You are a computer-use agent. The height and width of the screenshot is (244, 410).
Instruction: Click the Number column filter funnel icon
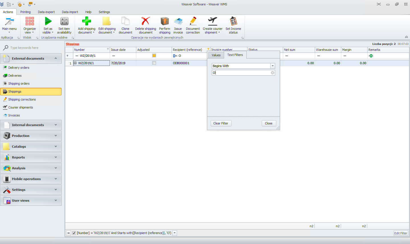(108, 49)
